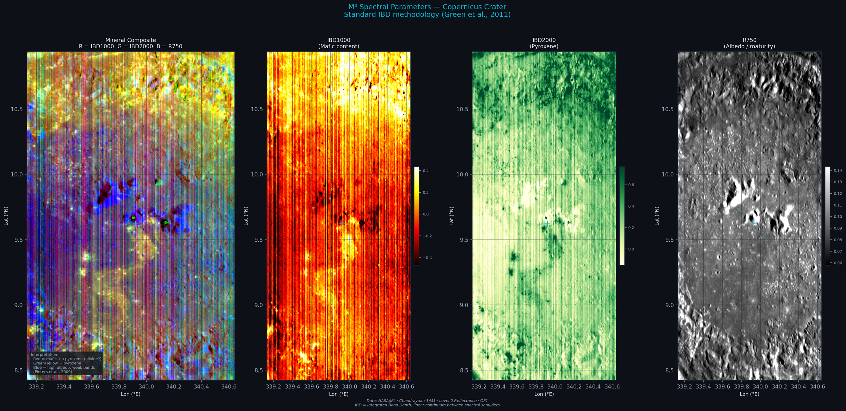This screenshot has height=411, width=846.
Task: Click the R750 albedo map image
Action: (x=749, y=216)
